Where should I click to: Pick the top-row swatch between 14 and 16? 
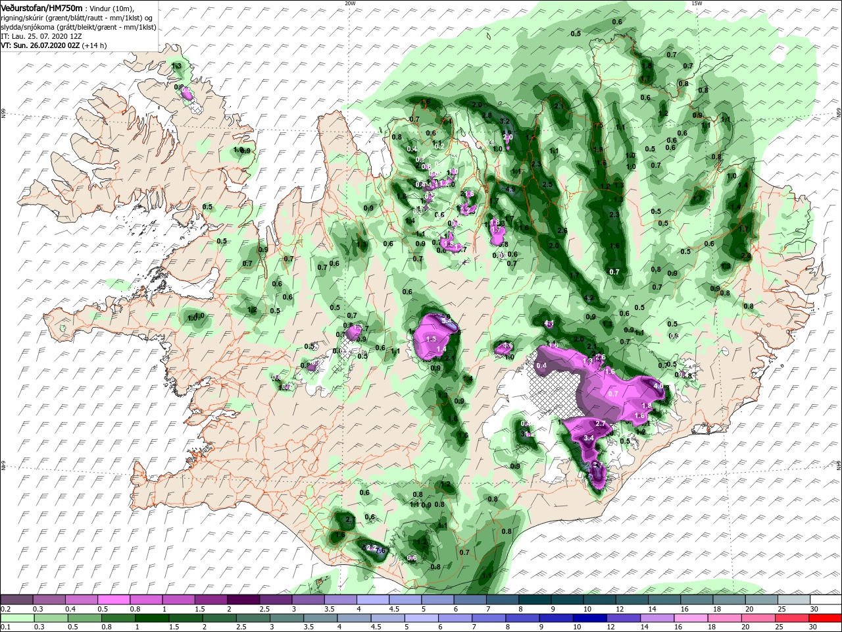(663, 600)
